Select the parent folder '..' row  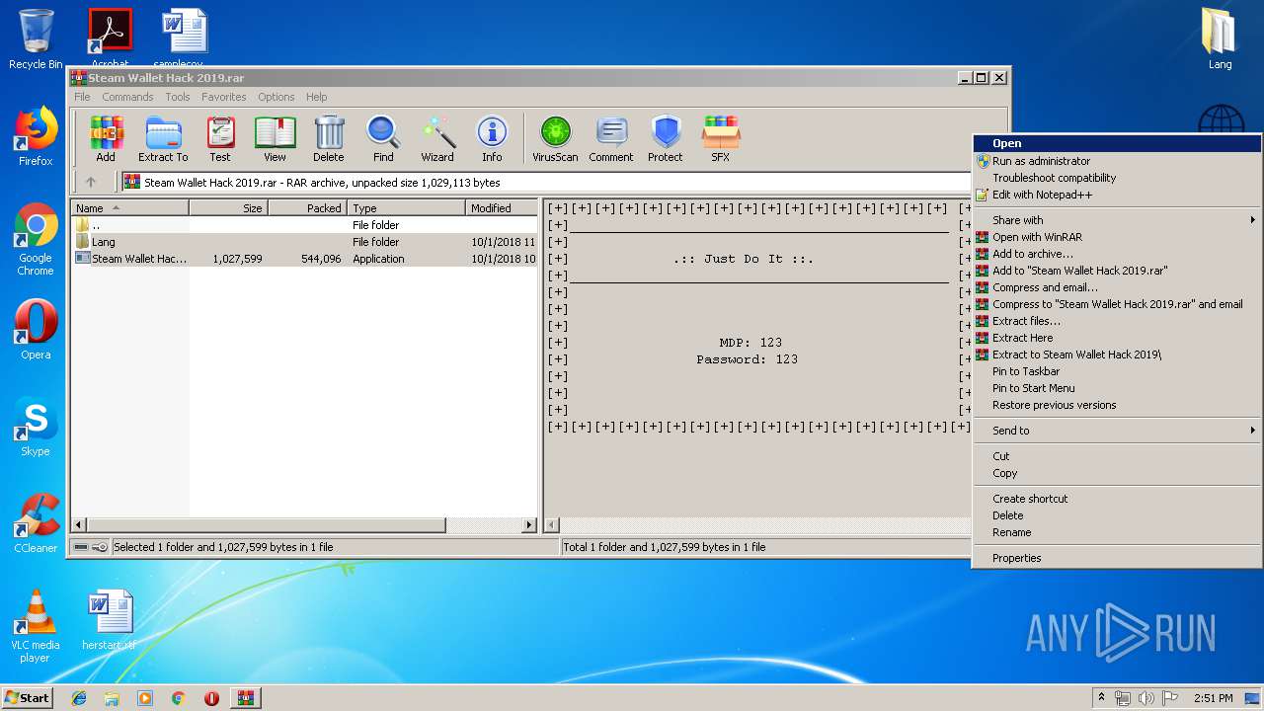(305, 225)
